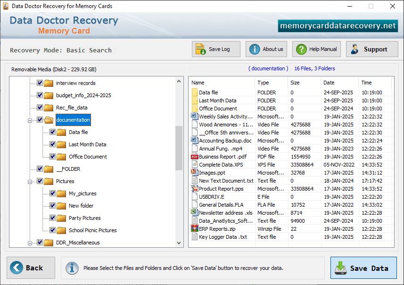Click the Save Log document icon
404x285 pixels.
point(200,49)
